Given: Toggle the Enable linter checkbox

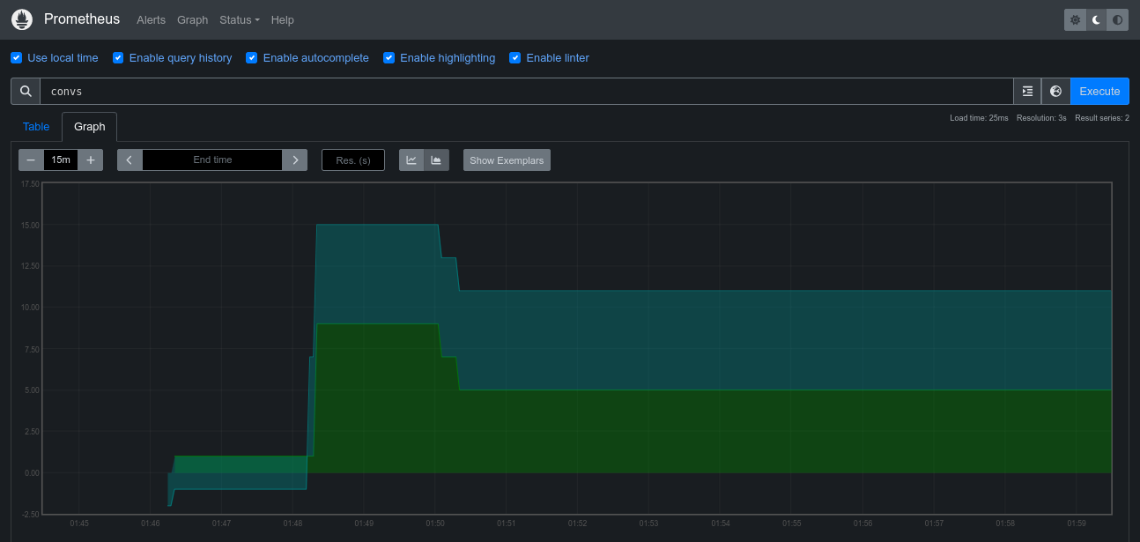Looking at the screenshot, I should pyautogui.click(x=514, y=57).
